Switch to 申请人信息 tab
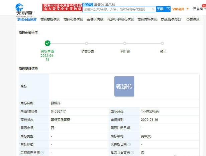Viewport: 206px width, 156px height. (x=95, y=20)
